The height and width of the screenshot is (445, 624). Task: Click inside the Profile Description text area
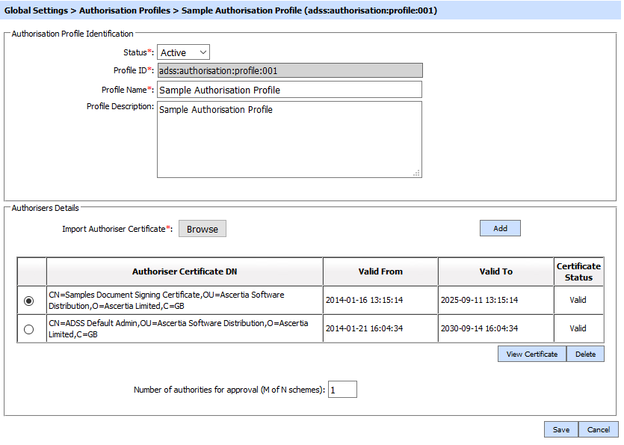[289, 140]
